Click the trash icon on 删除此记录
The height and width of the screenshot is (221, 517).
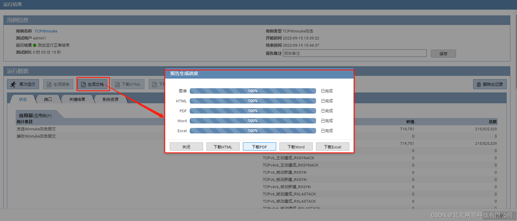[479, 85]
